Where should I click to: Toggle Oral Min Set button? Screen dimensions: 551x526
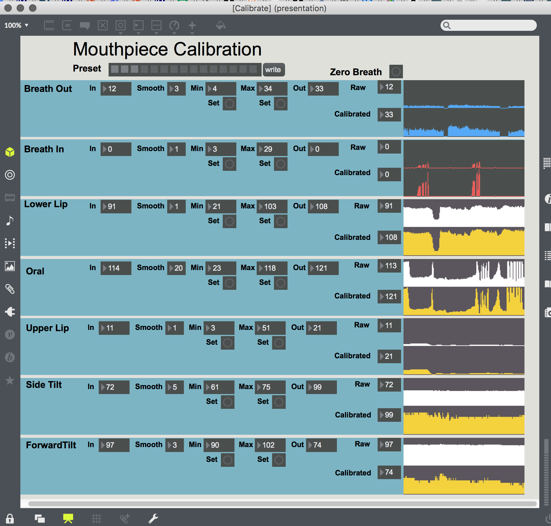[x=229, y=283]
